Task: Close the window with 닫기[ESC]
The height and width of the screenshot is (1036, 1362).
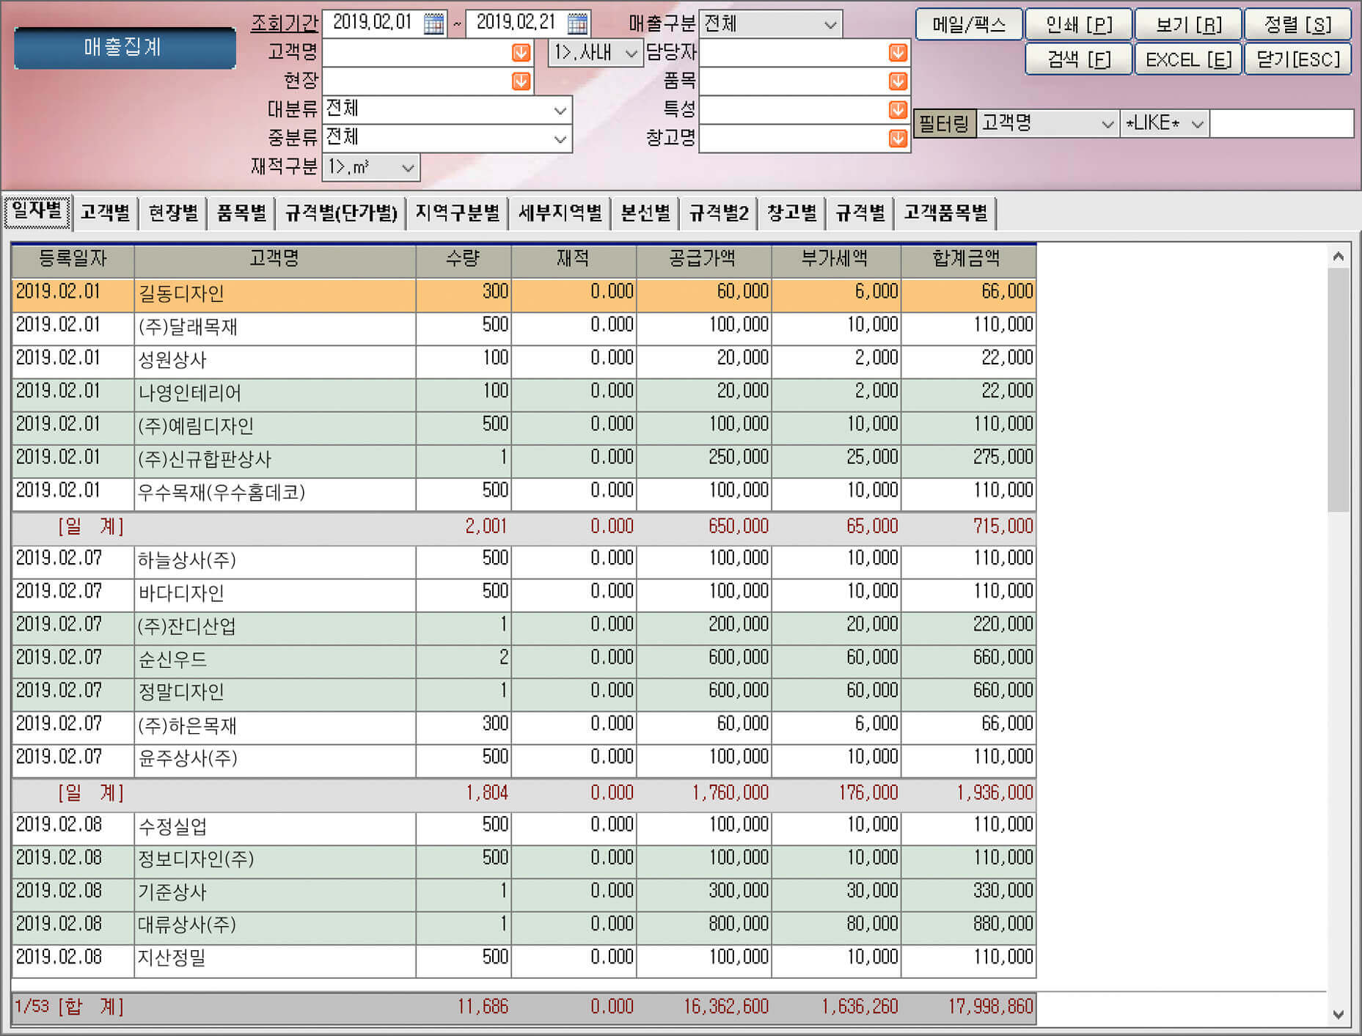Action: [x=1297, y=59]
